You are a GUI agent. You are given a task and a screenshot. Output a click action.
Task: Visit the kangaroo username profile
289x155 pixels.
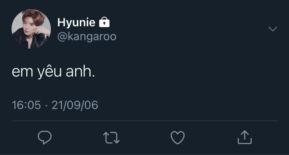click(x=87, y=37)
